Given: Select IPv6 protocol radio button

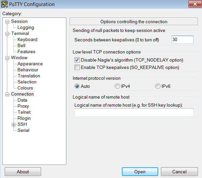Looking at the screenshot, I should tap(158, 86).
